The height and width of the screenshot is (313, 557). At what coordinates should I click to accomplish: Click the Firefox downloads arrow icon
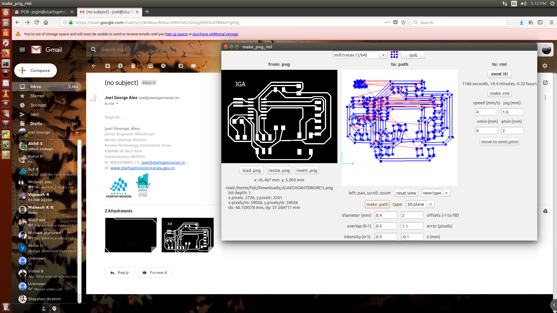click(x=521, y=23)
